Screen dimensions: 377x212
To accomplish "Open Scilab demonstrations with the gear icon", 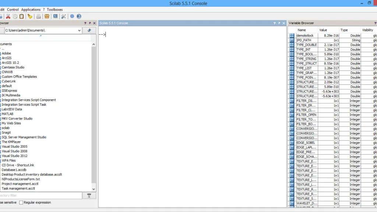I will pyautogui.click(x=72, y=16).
